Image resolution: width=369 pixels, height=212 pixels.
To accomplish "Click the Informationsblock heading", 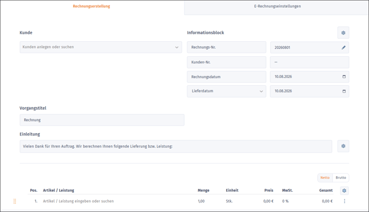I will point(205,32).
